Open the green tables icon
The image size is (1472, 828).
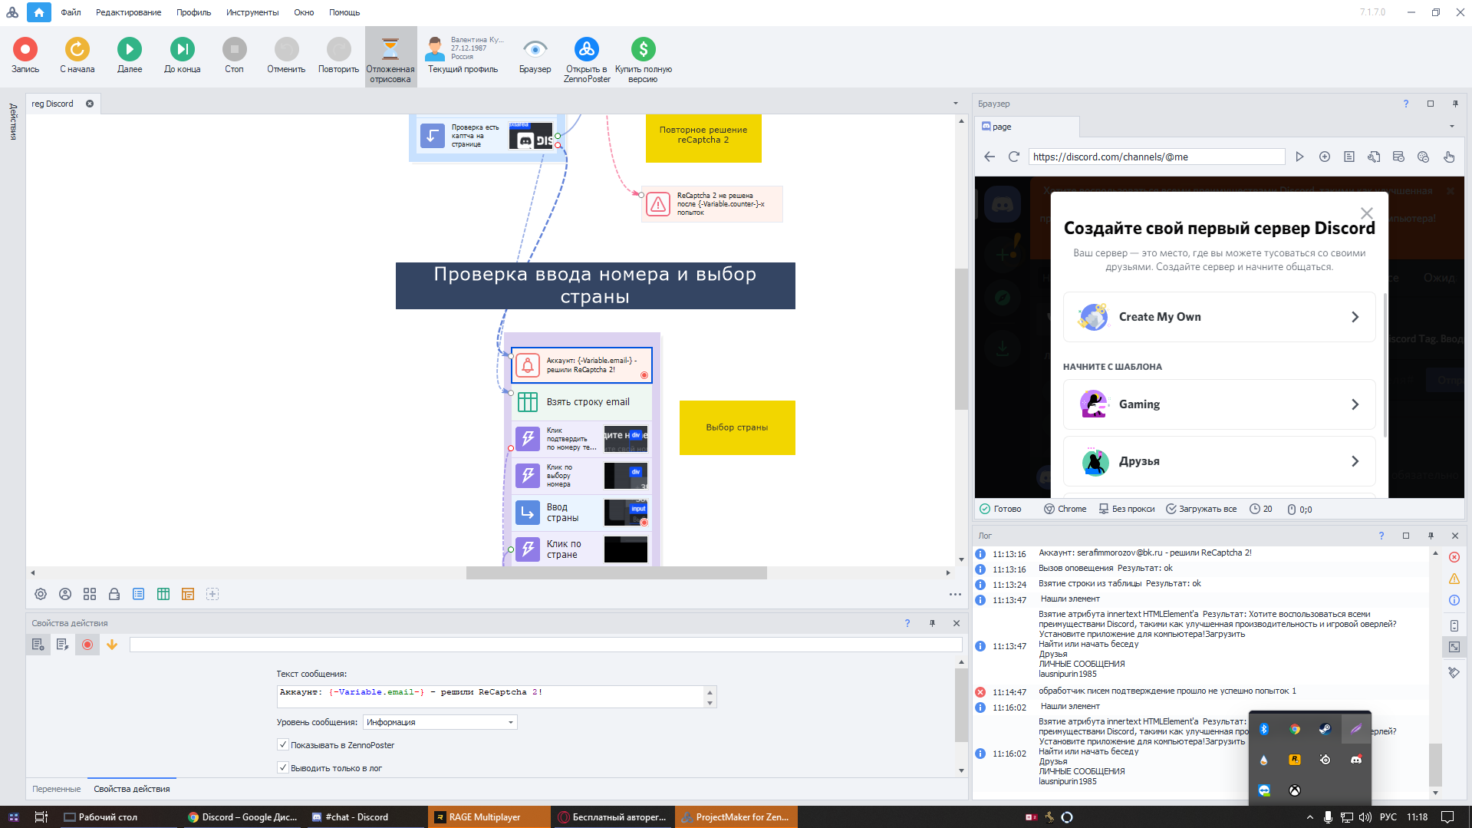163,594
